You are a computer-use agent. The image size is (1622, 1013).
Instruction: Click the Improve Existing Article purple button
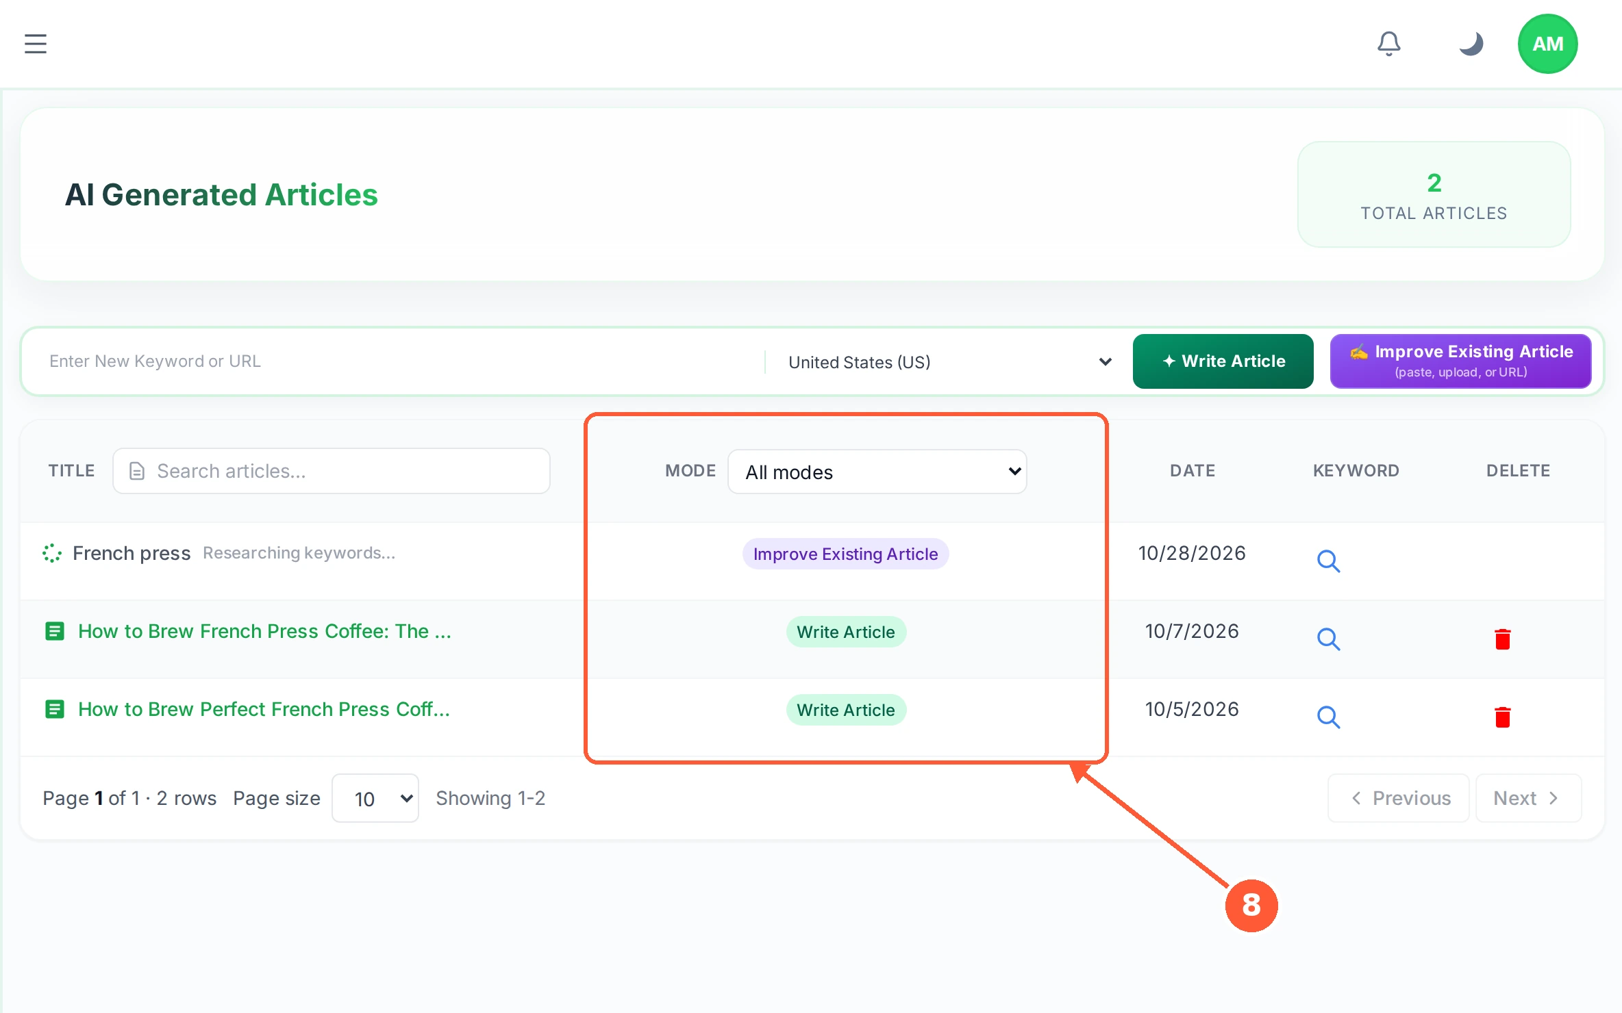(x=1460, y=361)
